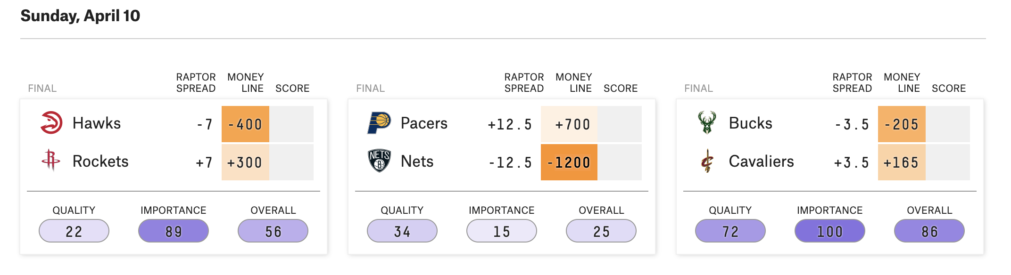The image size is (1011, 275).
Task: Click the Milwaukee Bucks team logo
Action: point(707,123)
